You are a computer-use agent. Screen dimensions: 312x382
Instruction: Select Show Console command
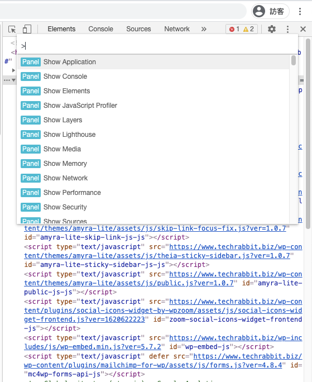(153, 77)
